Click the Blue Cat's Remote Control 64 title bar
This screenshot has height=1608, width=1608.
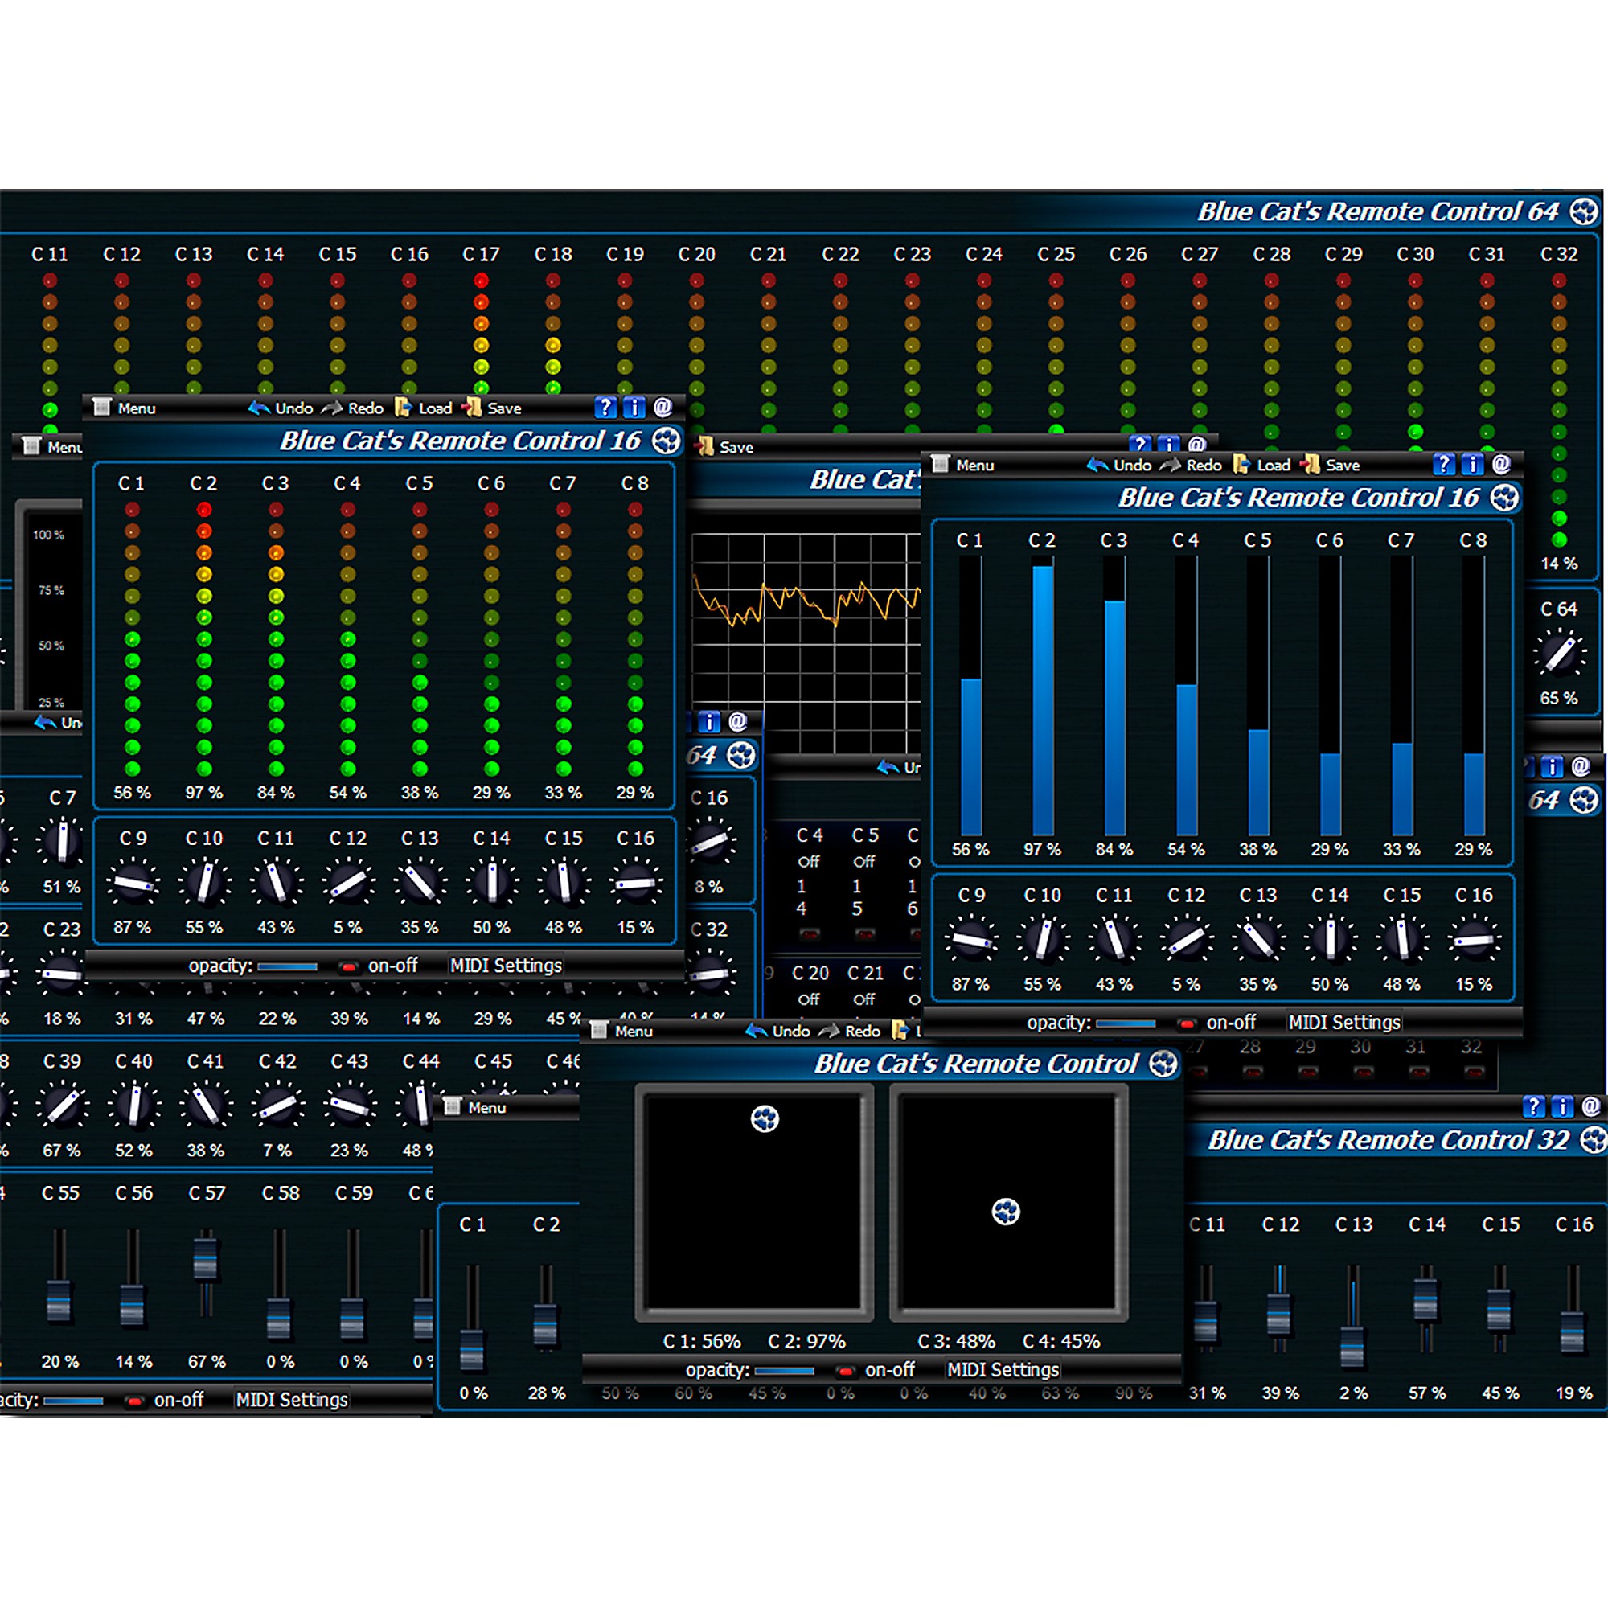pos(1377,212)
